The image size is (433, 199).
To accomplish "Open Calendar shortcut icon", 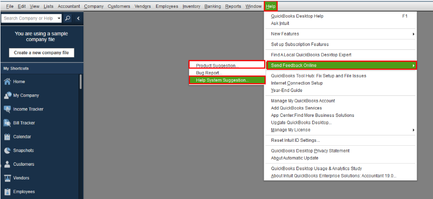I will [x=7, y=136].
